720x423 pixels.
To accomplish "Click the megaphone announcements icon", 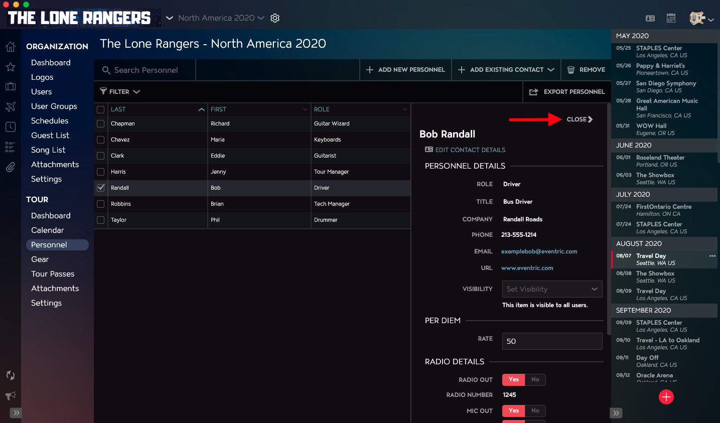I will coord(11,395).
